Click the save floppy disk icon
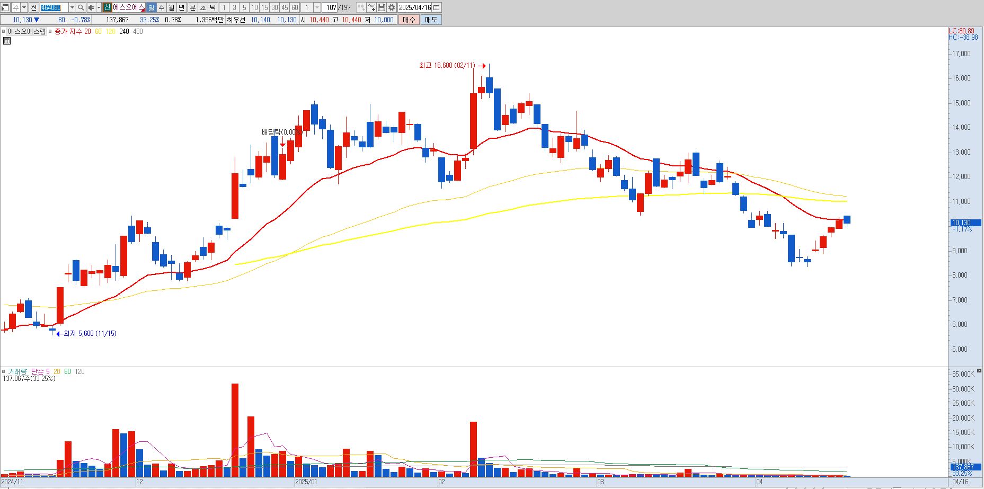 [x=382, y=7]
